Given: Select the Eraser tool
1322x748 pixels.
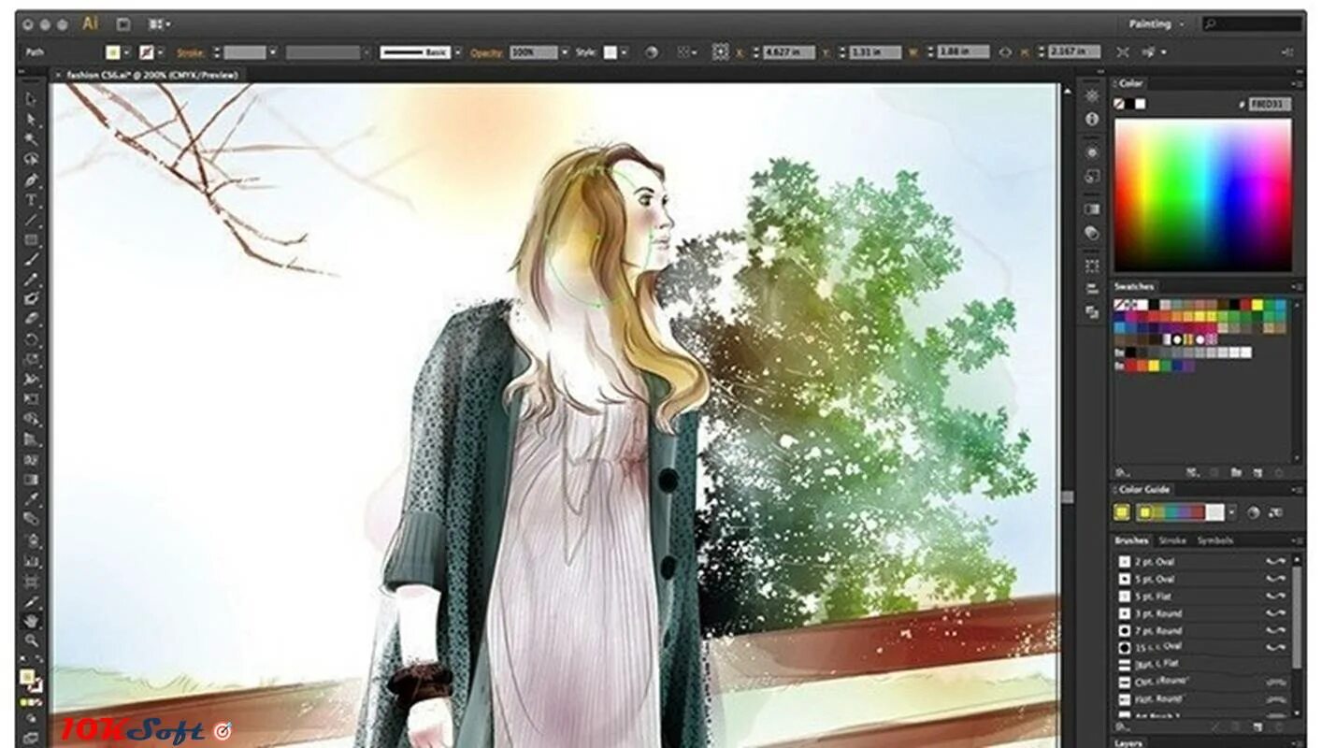Looking at the screenshot, I should pos(32,320).
